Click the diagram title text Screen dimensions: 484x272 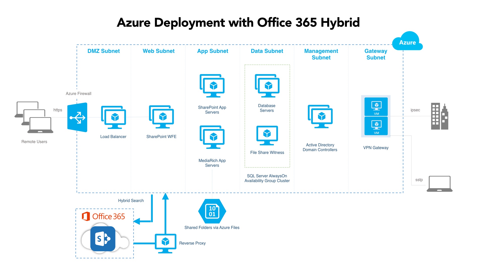pos(238,23)
